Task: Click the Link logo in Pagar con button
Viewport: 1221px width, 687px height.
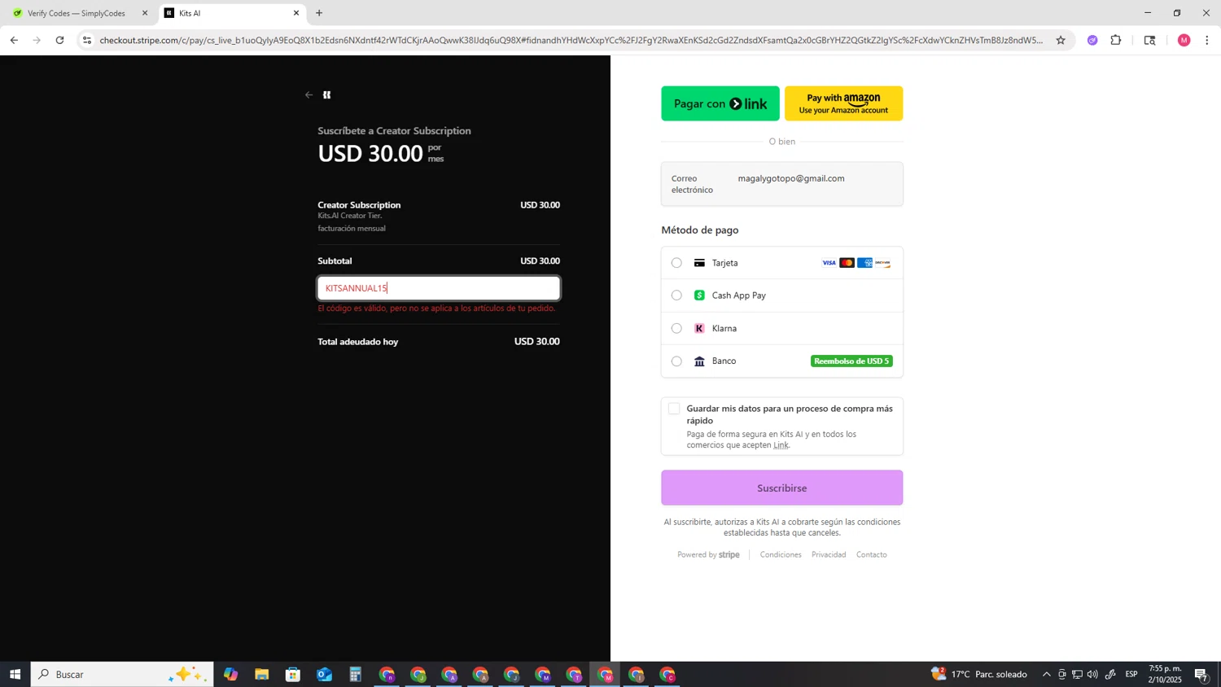Action: tap(748, 103)
